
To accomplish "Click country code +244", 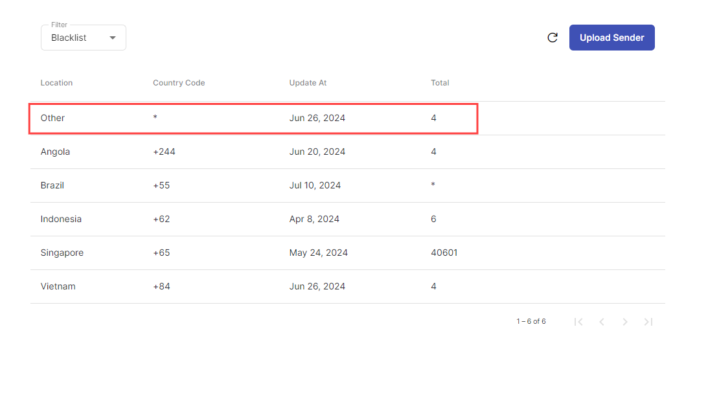I will point(164,152).
